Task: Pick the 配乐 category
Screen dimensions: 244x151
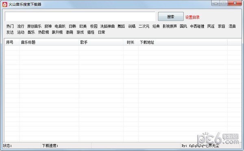Action: pos(31,32)
